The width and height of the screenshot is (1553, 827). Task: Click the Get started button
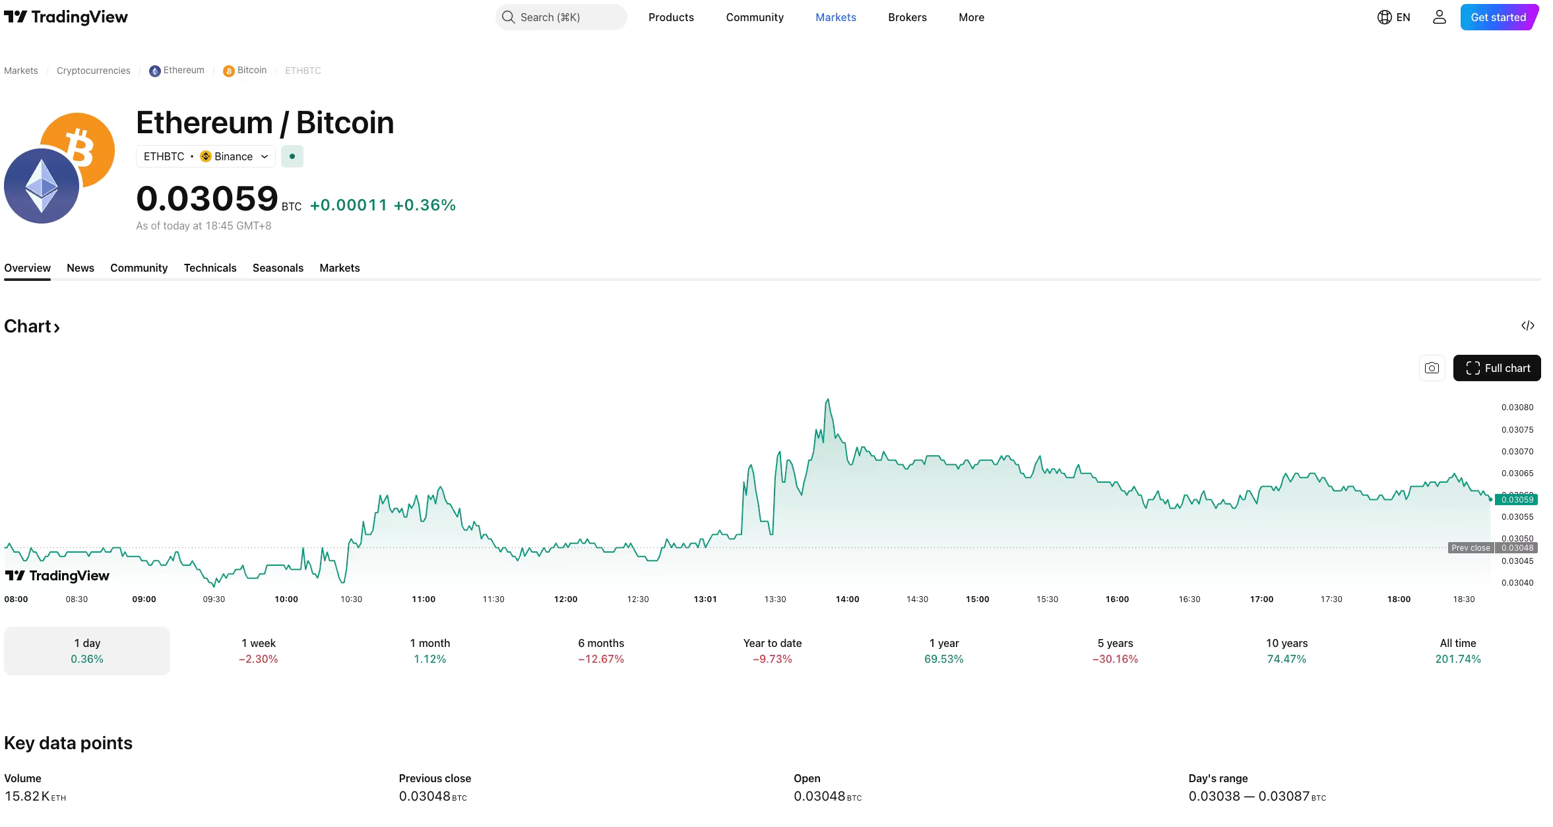1499,17
